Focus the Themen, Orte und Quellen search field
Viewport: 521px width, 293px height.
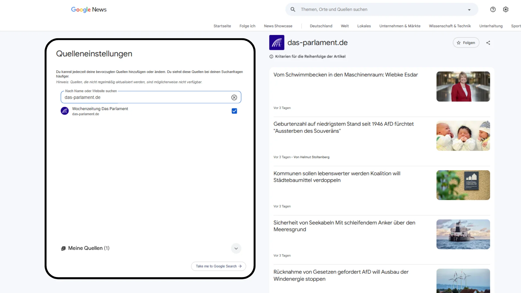(x=382, y=9)
